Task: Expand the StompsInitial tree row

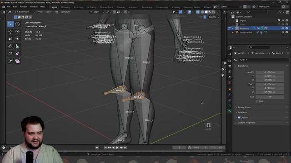Action: pyautogui.click(x=233, y=32)
